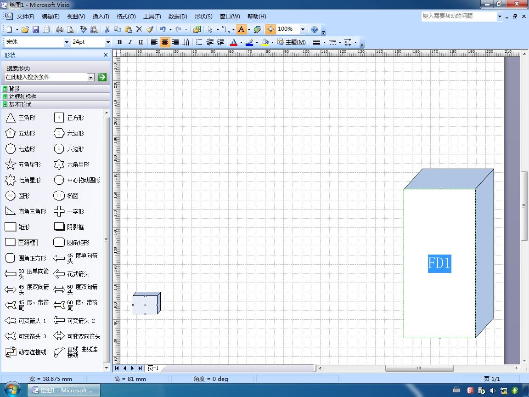Viewport: 529px width, 397px height.
Task: Expand the fill color dropdown arrow
Action: [272, 42]
